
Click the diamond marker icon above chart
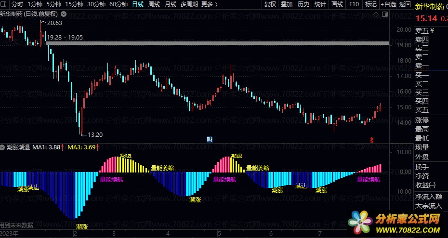pyautogui.click(x=376, y=13)
